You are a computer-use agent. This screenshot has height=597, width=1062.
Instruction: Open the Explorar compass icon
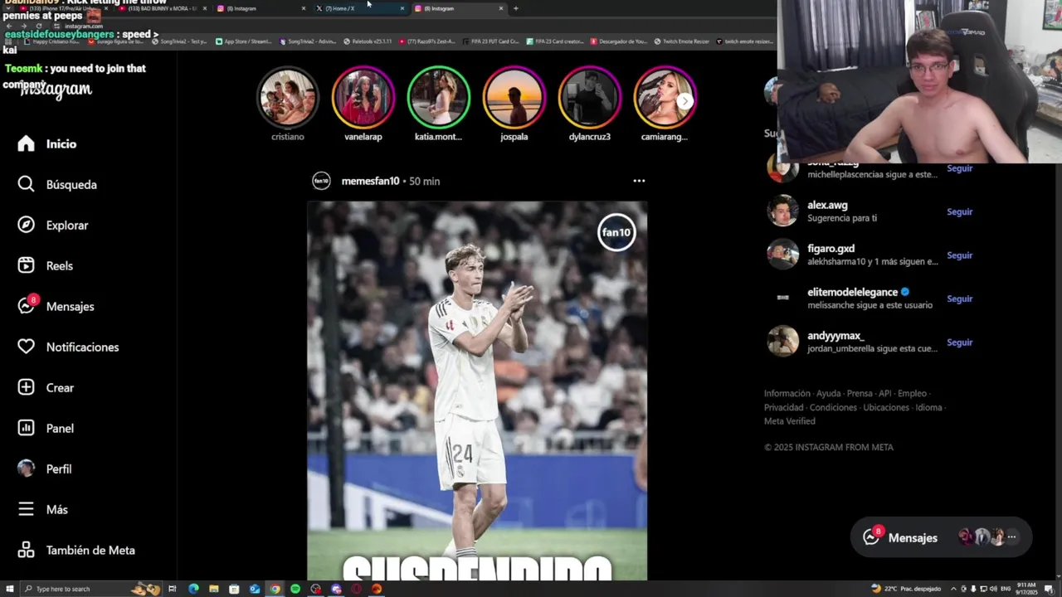click(x=26, y=225)
